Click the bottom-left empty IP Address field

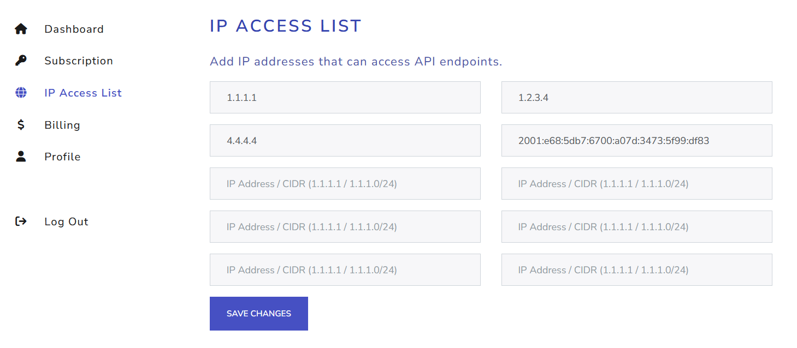click(345, 270)
